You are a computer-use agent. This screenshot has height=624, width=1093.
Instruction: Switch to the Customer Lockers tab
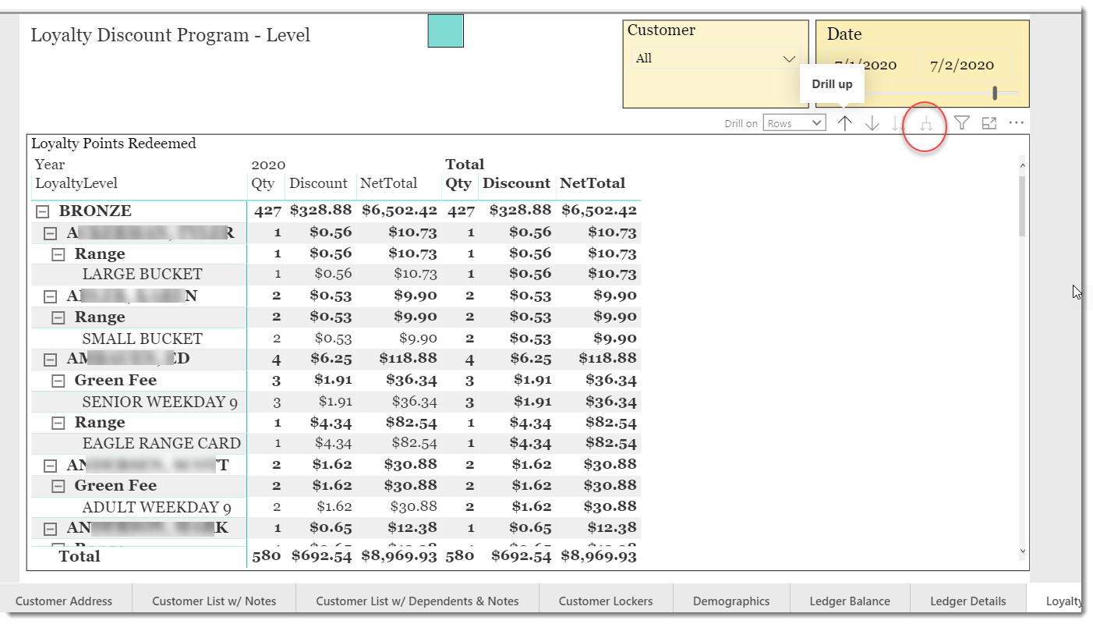click(606, 601)
